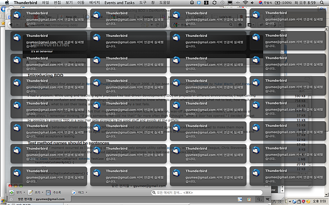Screen dimensions: 329x205
Task: Select the 53 KB size entry
Action: pyautogui.click(x=301, y=125)
